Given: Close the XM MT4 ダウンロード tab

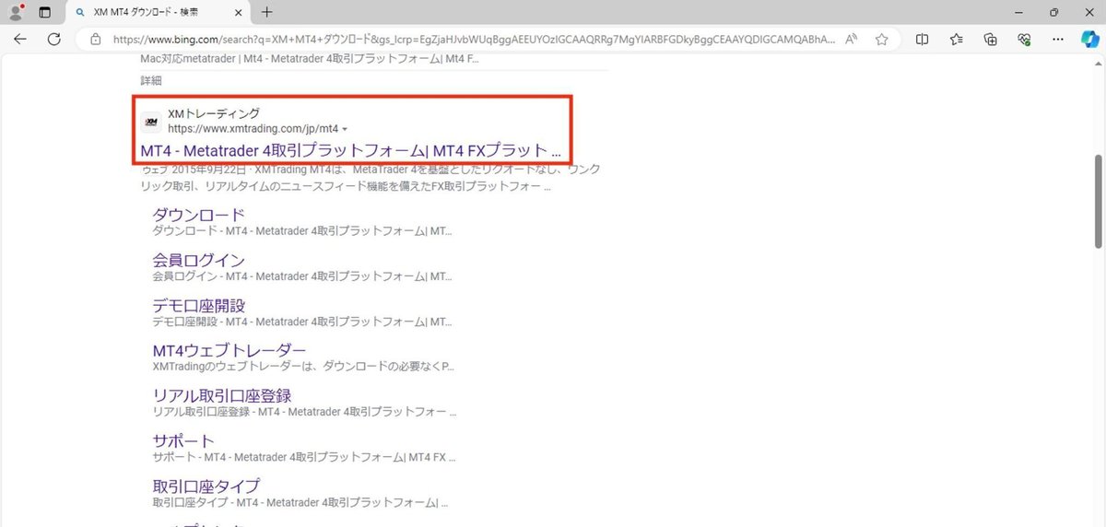Looking at the screenshot, I should pos(240,12).
